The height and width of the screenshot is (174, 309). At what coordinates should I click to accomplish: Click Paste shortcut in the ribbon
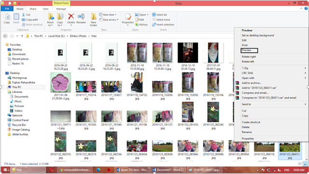point(32,25)
